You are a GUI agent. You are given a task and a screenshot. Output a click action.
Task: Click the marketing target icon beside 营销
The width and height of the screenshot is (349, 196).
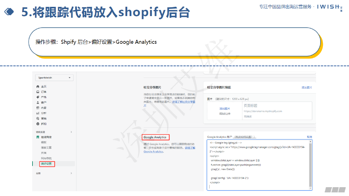point(38,118)
